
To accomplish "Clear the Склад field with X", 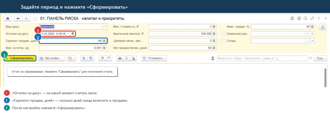I will pyautogui.click(x=312, y=41).
